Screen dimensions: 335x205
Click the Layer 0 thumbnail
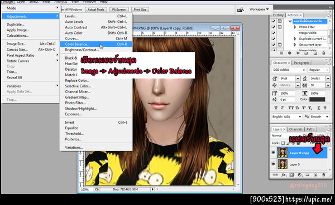tap(283, 164)
